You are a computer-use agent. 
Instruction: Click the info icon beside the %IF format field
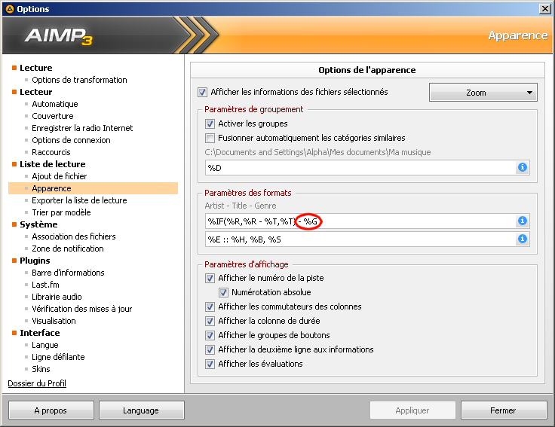click(523, 221)
